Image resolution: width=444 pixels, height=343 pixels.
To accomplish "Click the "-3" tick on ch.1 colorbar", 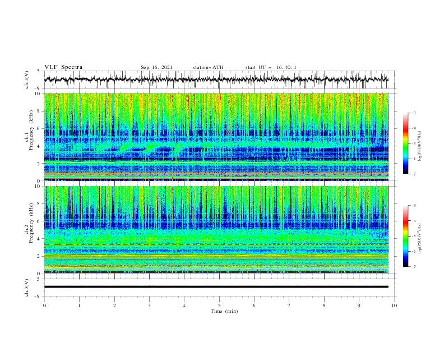I will [414, 113].
